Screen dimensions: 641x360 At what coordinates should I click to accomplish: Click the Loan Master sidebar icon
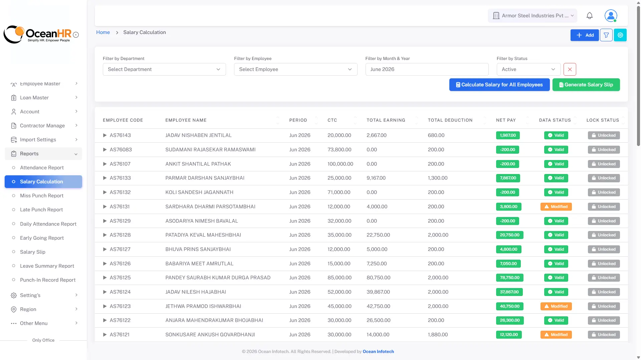click(14, 98)
